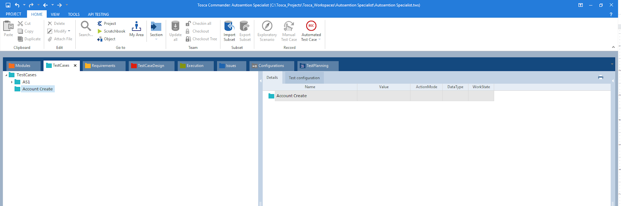
Task: Click the DataType column header
Action: tap(455, 87)
